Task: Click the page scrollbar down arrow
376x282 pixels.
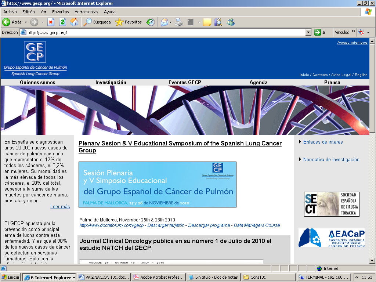Action: point(372,260)
